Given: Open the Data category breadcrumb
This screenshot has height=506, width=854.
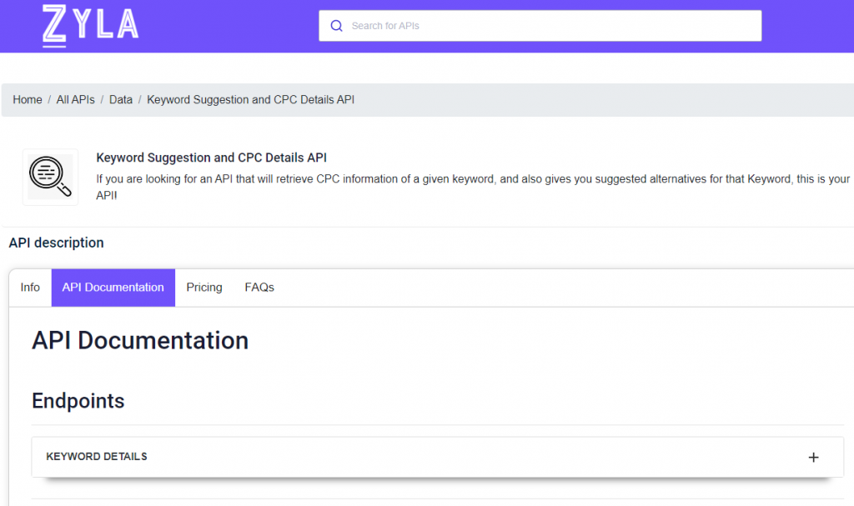Looking at the screenshot, I should (x=121, y=100).
